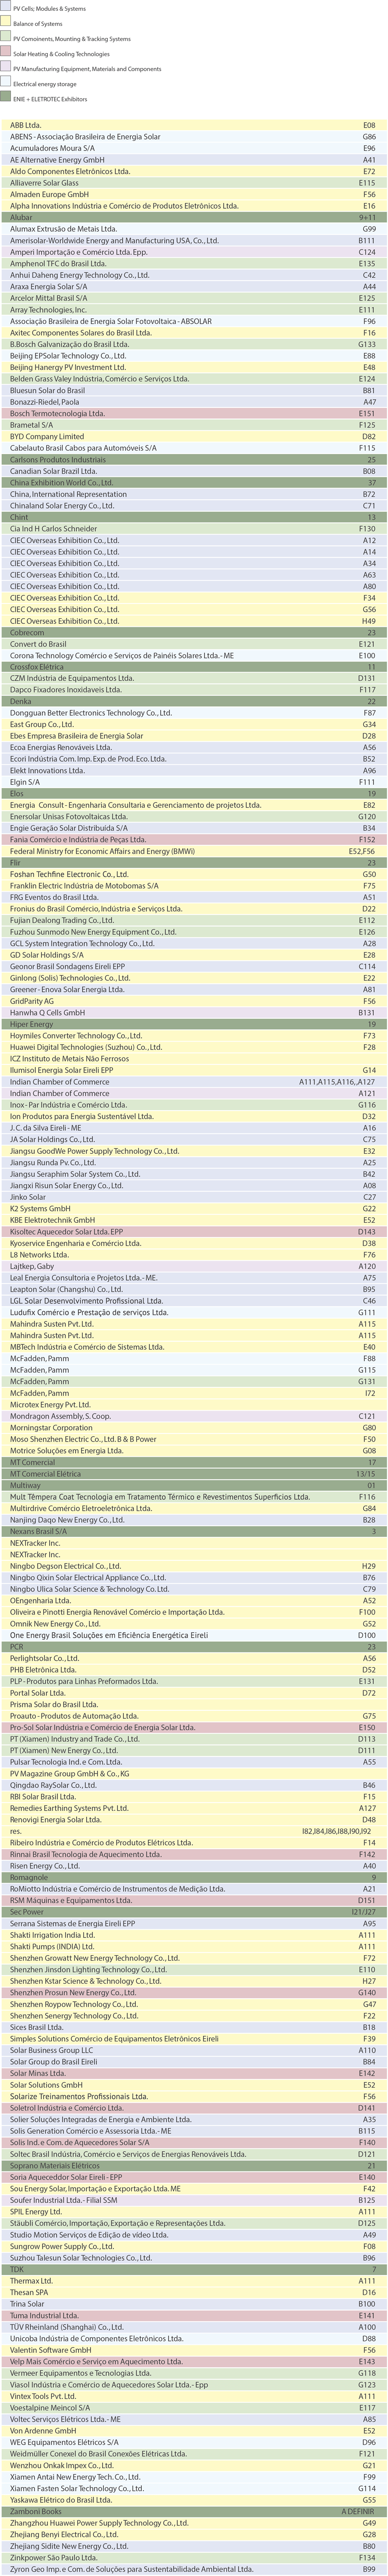This screenshot has height=2576, width=388.
Task: Click 'AE Alternative Energy GmbH' entry
Action: (194, 160)
